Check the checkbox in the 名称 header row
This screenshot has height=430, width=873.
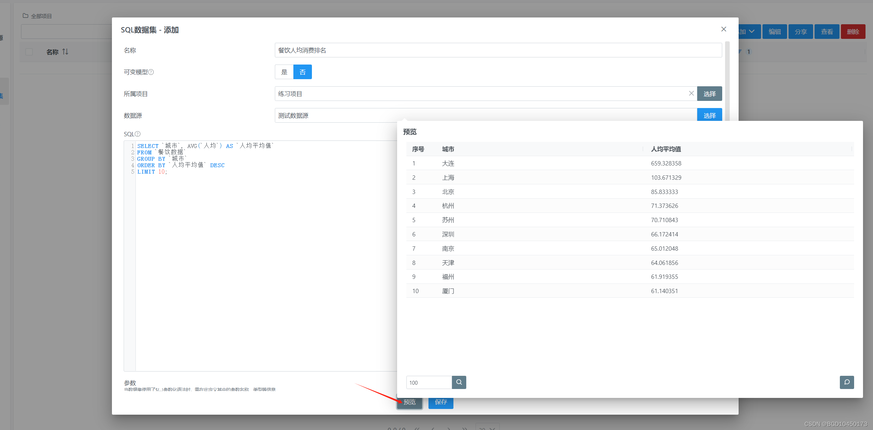tap(29, 52)
